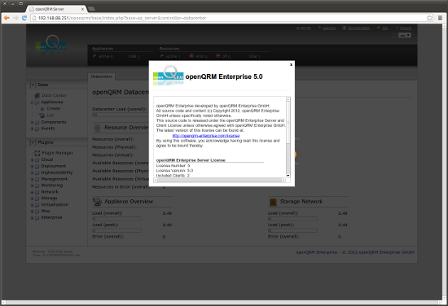Click the page horizontal scrollbar right arrow
Image resolution: width=448 pixels, height=306 pixels.
click(440, 302)
